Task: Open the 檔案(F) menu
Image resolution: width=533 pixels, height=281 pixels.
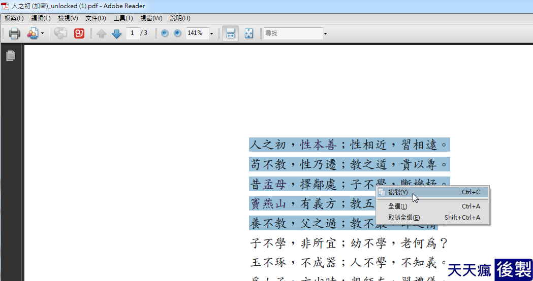Action: (x=14, y=18)
